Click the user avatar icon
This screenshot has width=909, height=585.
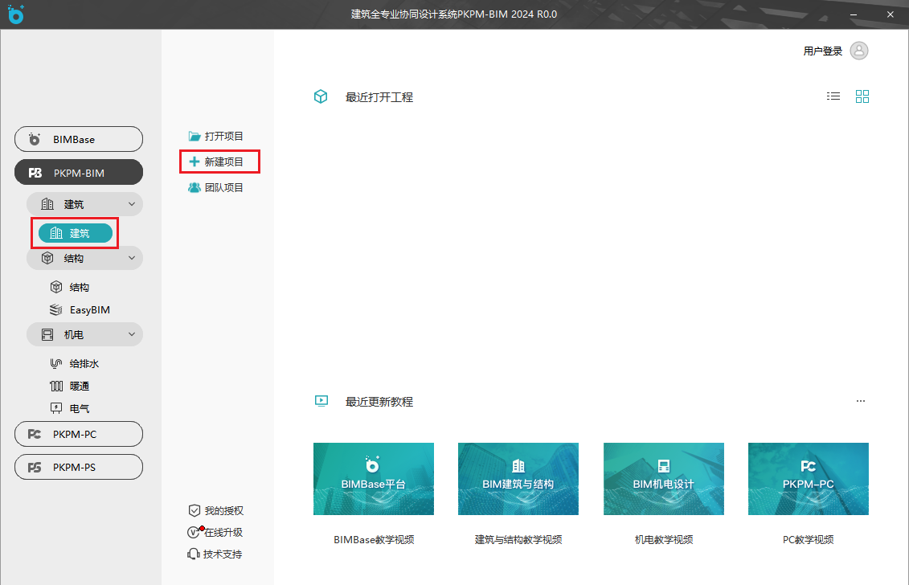859,51
